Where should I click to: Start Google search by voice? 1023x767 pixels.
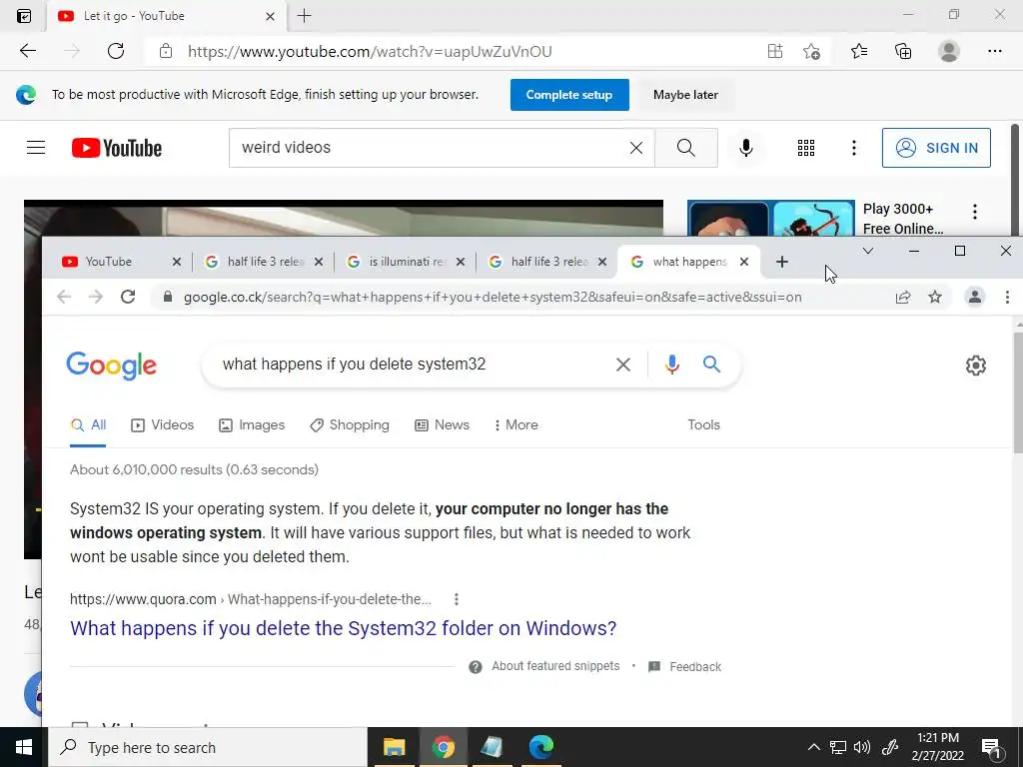tap(672, 364)
